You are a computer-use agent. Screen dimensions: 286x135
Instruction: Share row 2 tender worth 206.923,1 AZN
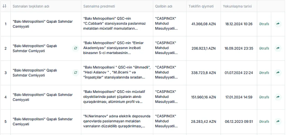278,48
